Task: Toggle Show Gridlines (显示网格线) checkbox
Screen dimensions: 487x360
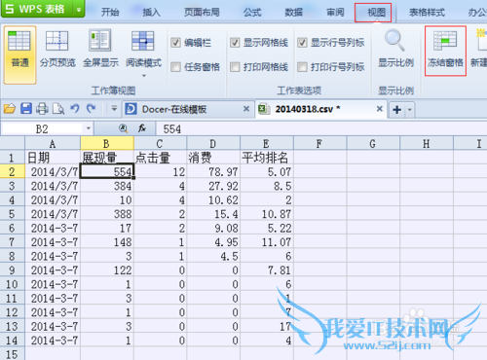Action: click(x=235, y=43)
